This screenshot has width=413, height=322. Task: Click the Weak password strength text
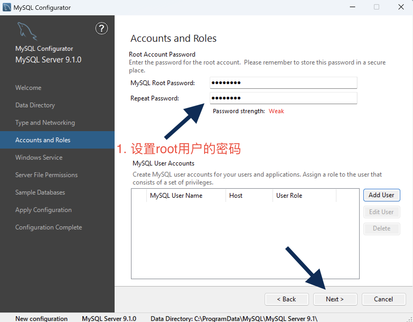(x=276, y=111)
